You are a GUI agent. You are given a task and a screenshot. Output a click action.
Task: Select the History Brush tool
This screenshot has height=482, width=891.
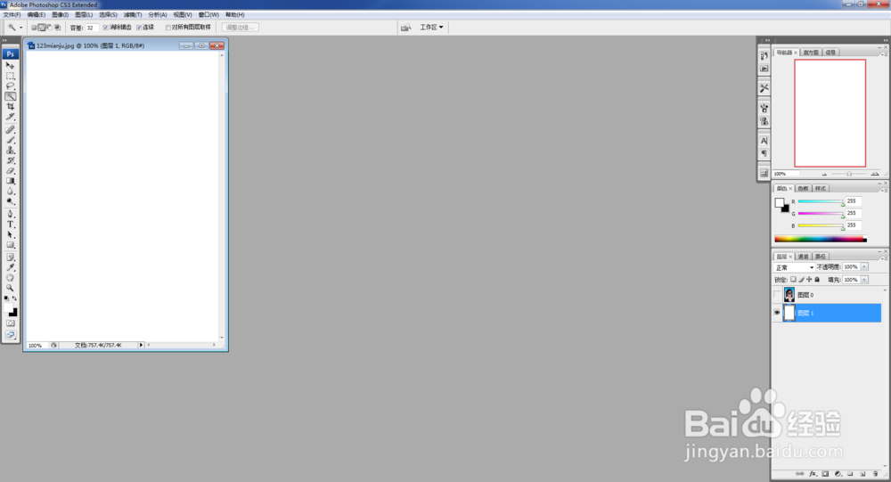point(10,160)
